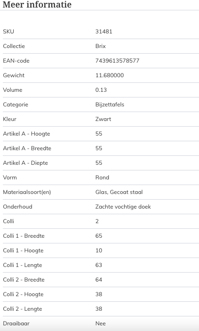Click the Colli 1 - Breedte value 65
Image resolution: width=199 pixels, height=331 pixels.
pos(99,236)
